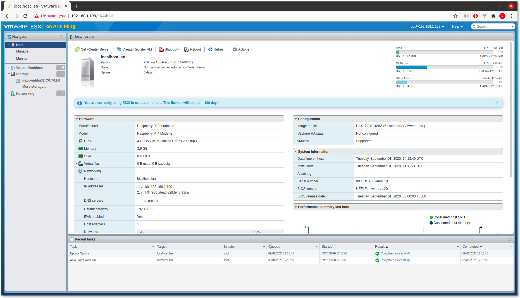Collapse the Networking row in Hardware

click(76, 171)
